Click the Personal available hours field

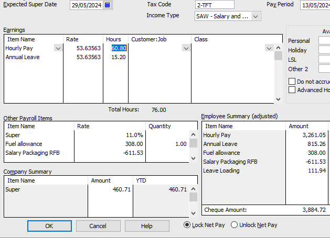tap(324, 40)
